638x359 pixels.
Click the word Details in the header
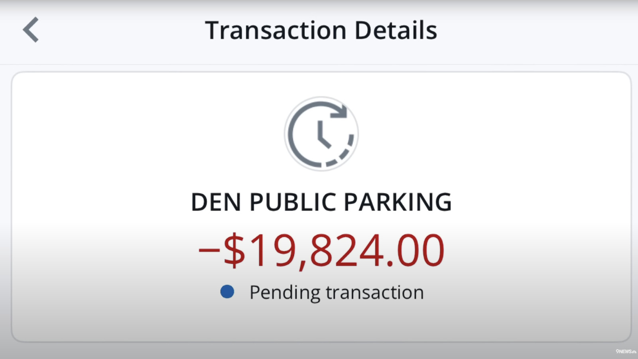(396, 30)
